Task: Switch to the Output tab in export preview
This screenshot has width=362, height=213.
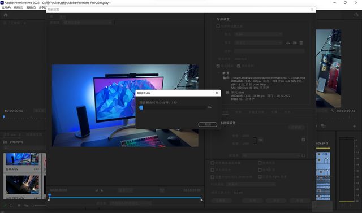Action: tap(63, 16)
